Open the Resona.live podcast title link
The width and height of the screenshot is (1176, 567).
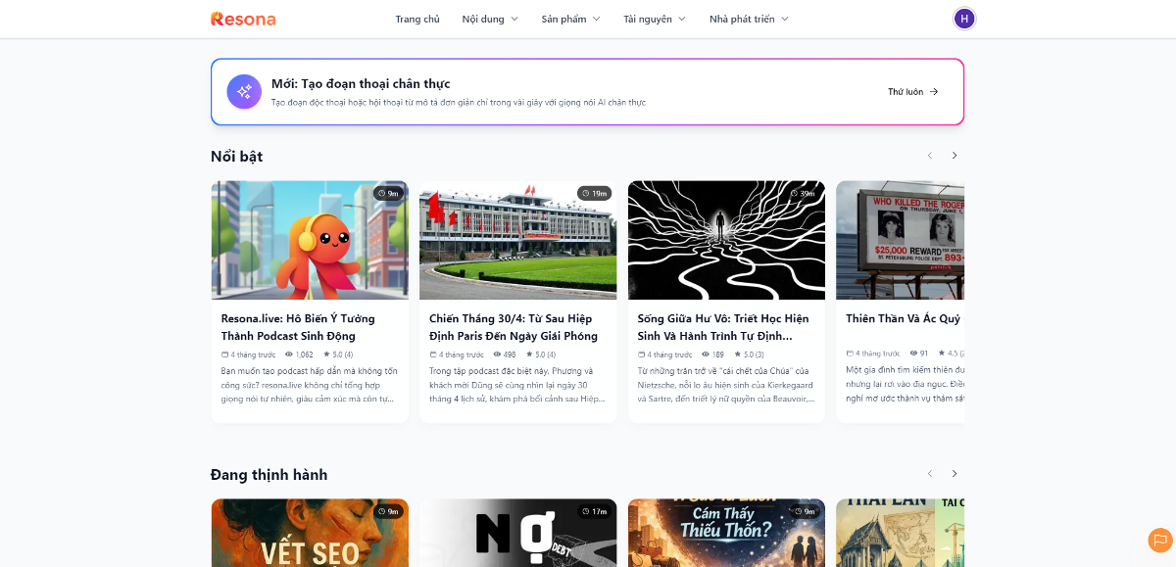point(298,327)
